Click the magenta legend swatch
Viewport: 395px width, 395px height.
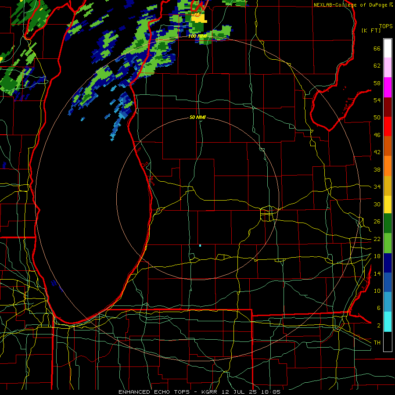388,87
